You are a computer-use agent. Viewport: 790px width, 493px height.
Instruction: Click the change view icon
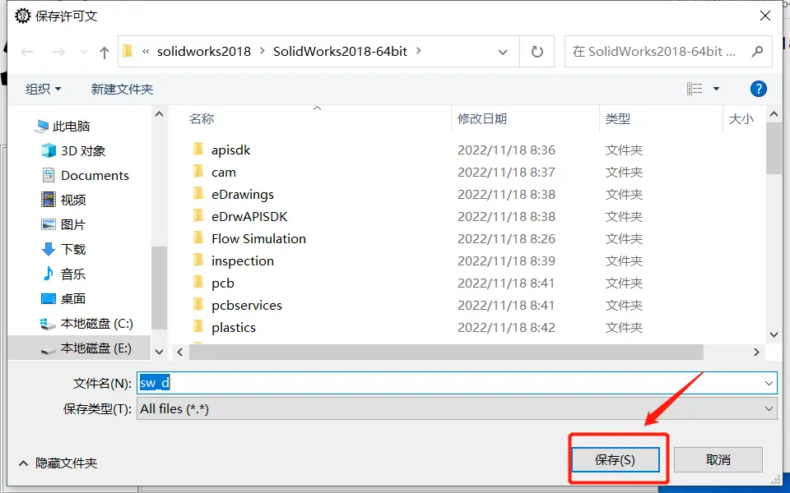695,89
